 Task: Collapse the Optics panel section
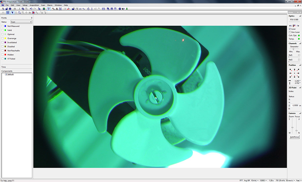300,16
